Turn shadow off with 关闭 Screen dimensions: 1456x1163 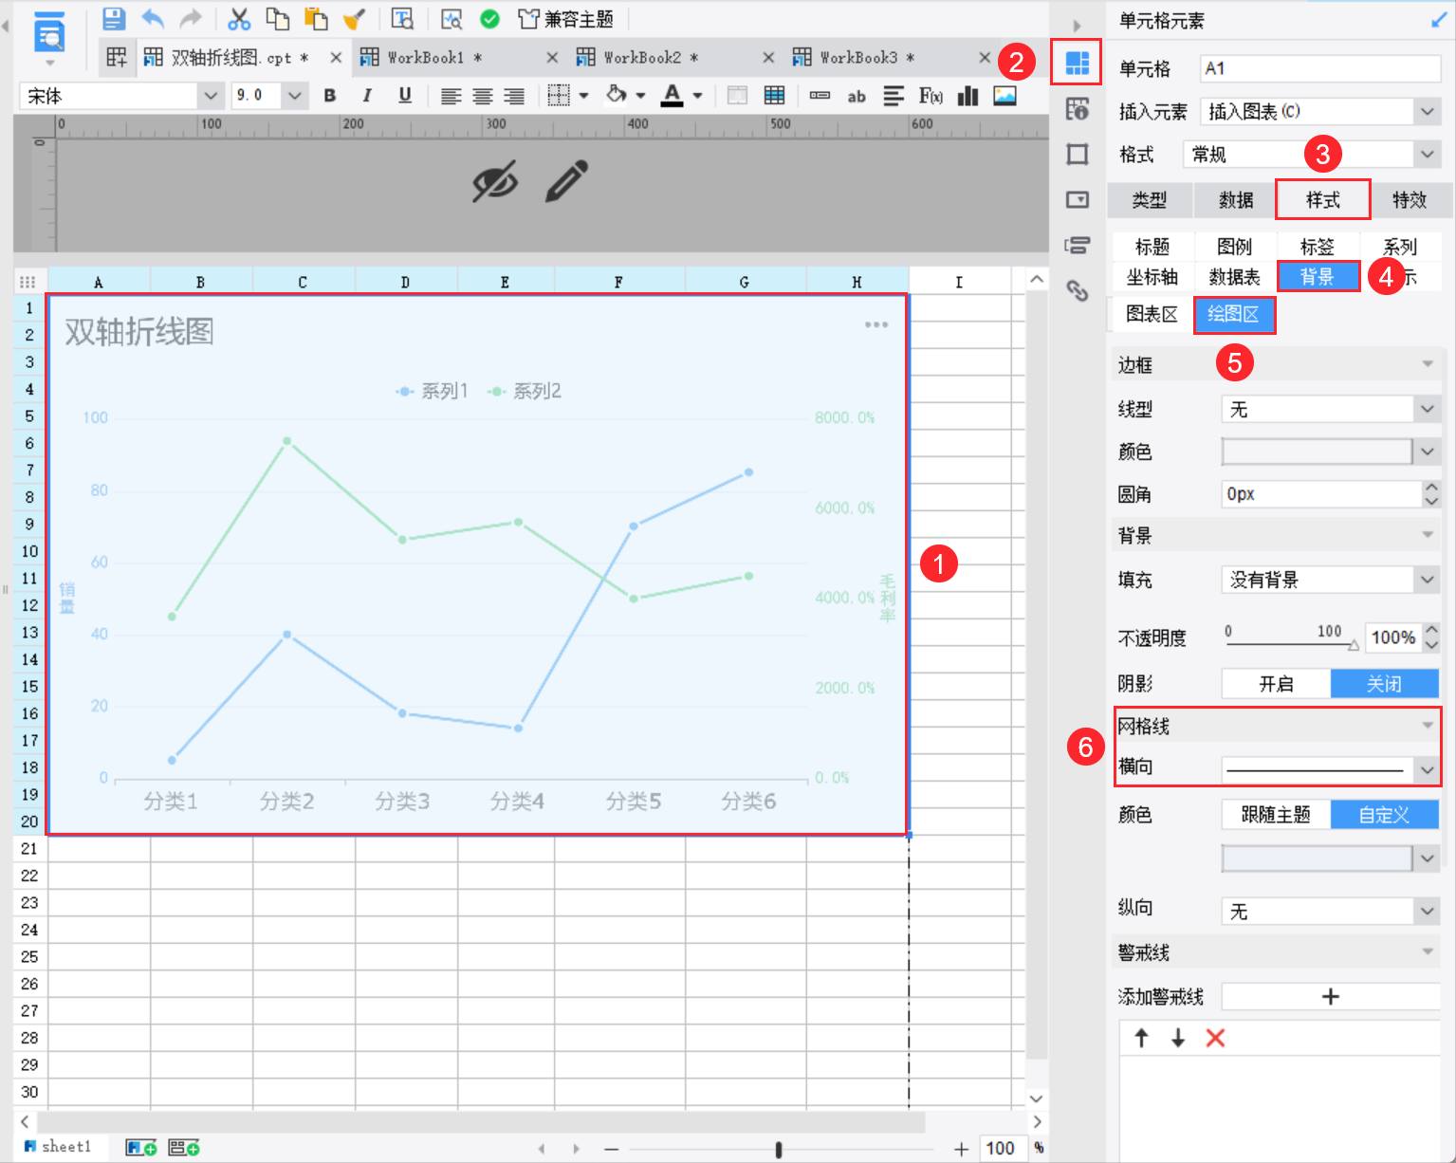pyautogui.click(x=1385, y=684)
